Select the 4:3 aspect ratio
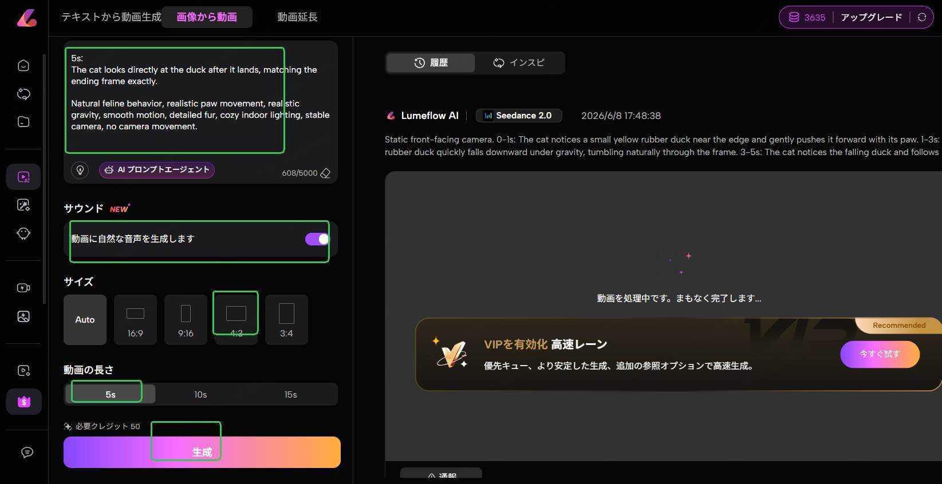 coord(236,320)
